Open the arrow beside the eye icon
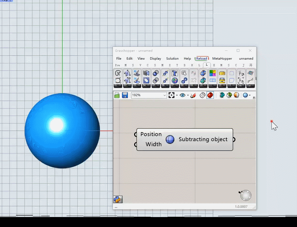Image resolution: width=297 pixels, height=227 pixels. (188, 95)
